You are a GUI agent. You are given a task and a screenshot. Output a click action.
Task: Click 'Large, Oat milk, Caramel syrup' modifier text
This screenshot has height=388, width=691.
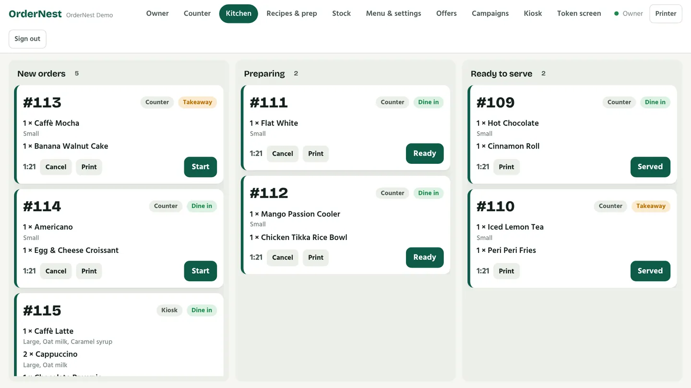68,342
